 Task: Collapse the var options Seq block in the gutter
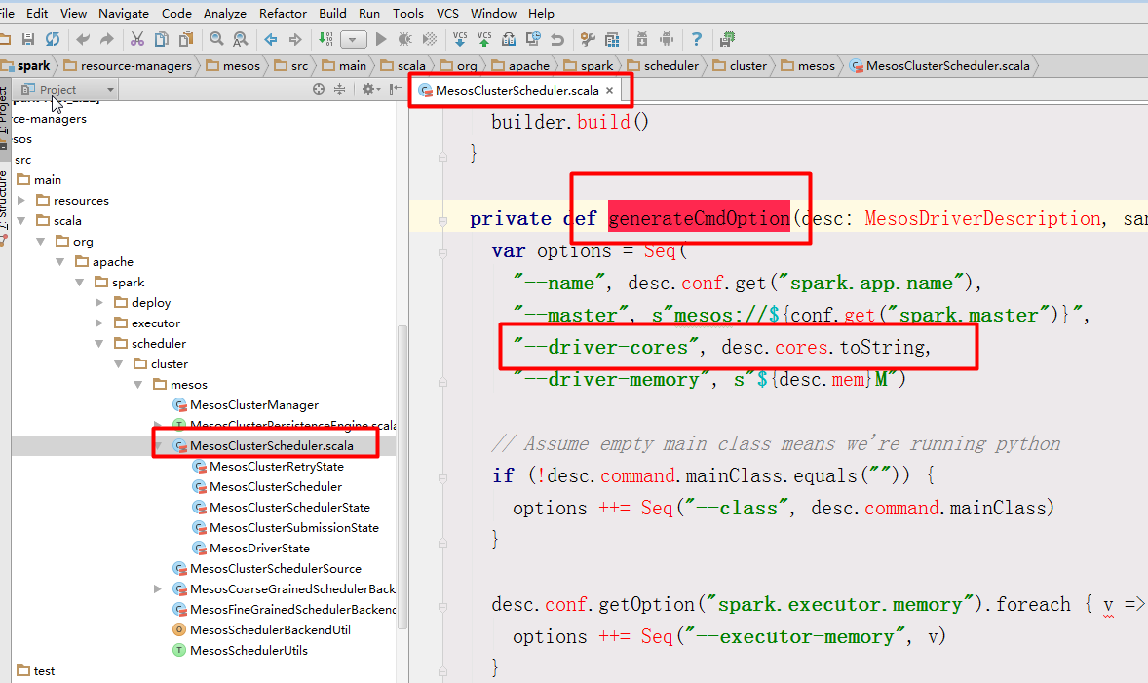443,253
